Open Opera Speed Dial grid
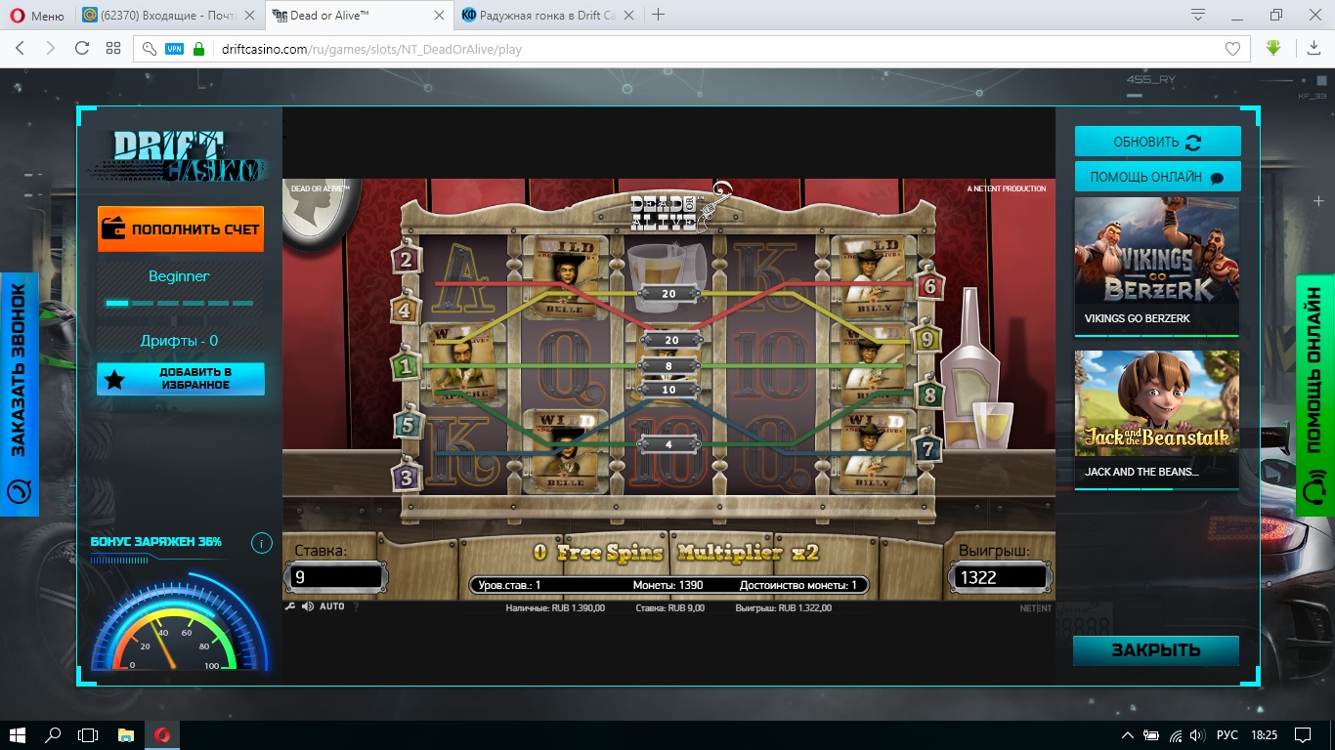This screenshot has height=750, width=1335. (x=113, y=48)
